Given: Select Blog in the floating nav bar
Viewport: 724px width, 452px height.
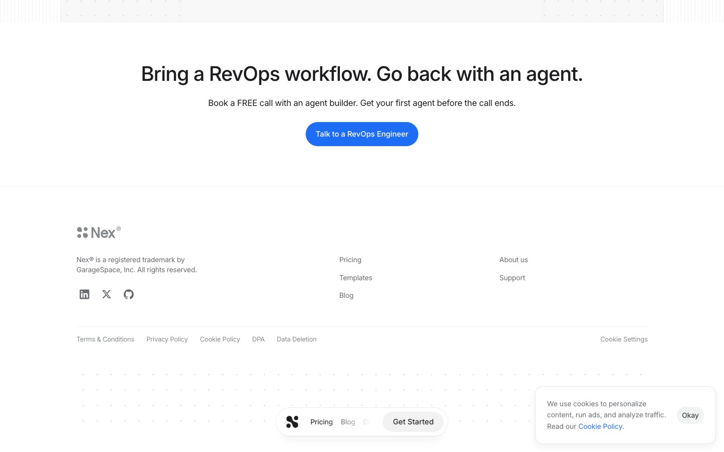Looking at the screenshot, I should 348,422.
